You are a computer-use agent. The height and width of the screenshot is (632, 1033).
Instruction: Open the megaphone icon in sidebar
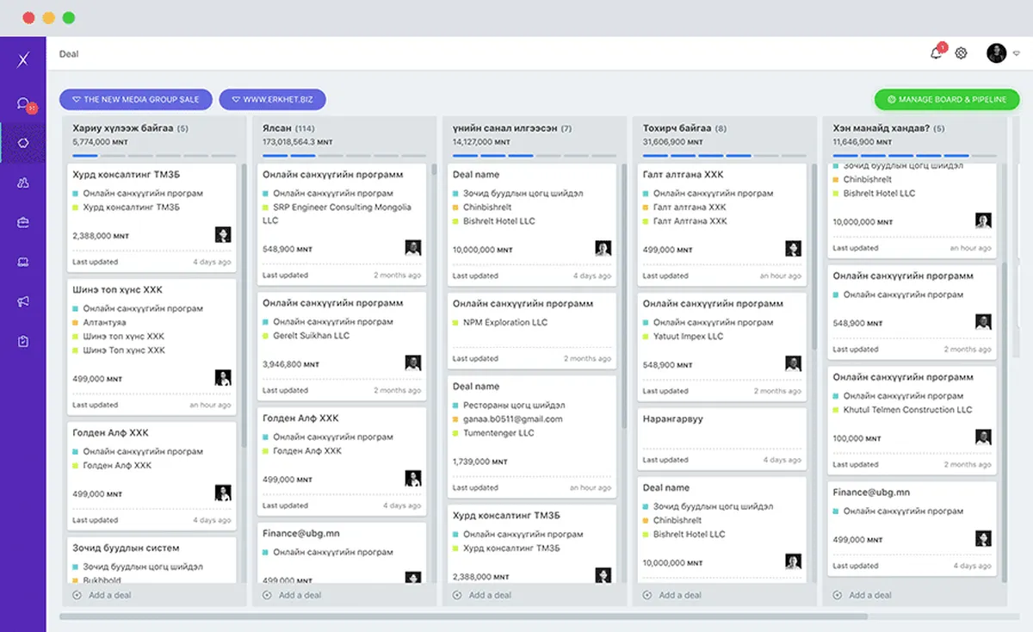[x=23, y=301]
